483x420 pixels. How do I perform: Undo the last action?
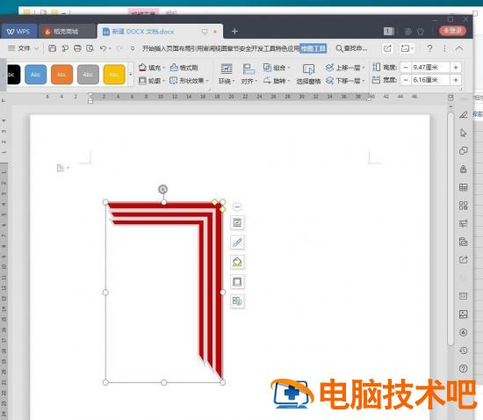click(x=104, y=48)
